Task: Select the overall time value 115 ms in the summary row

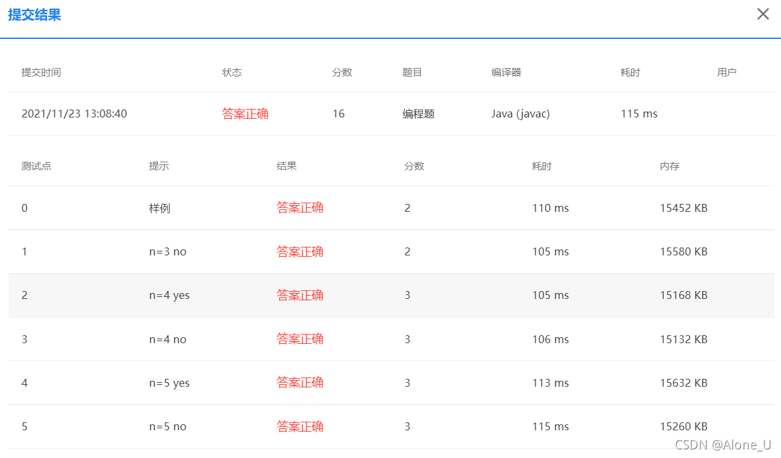Action: point(639,114)
